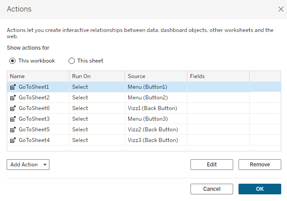287x201 pixels.
Task: Confirm with the OK button
Action: tap(260, 189)
